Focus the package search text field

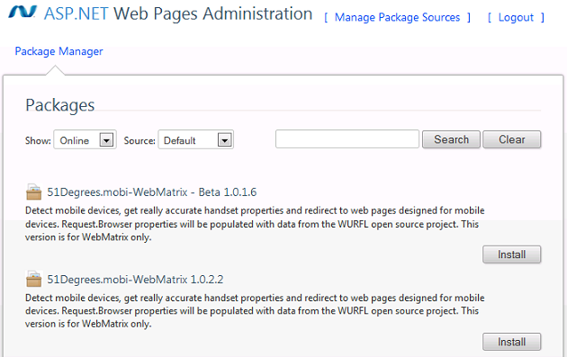[x=347, y=139]
